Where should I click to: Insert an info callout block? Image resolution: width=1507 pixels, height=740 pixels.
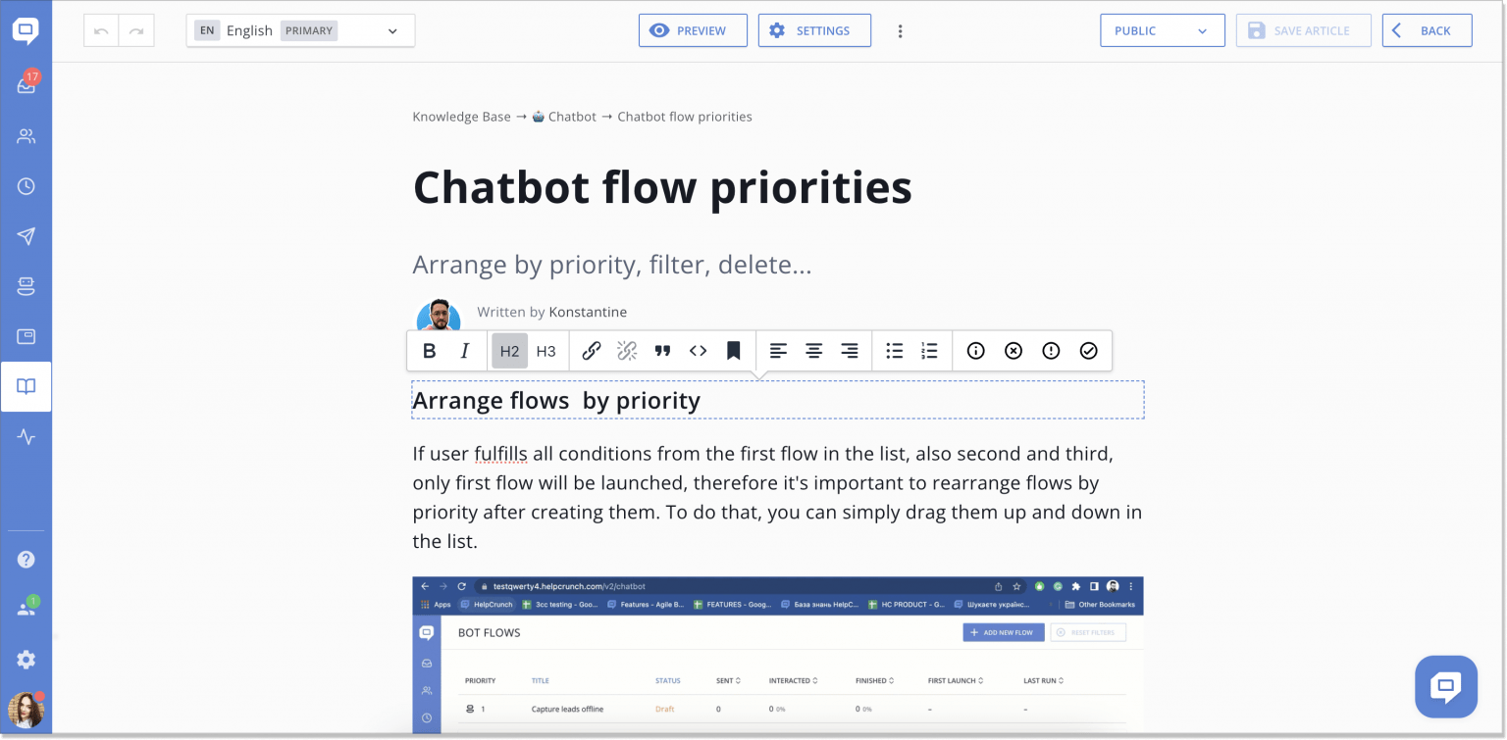pyautogui.click(x=975, y=350)
